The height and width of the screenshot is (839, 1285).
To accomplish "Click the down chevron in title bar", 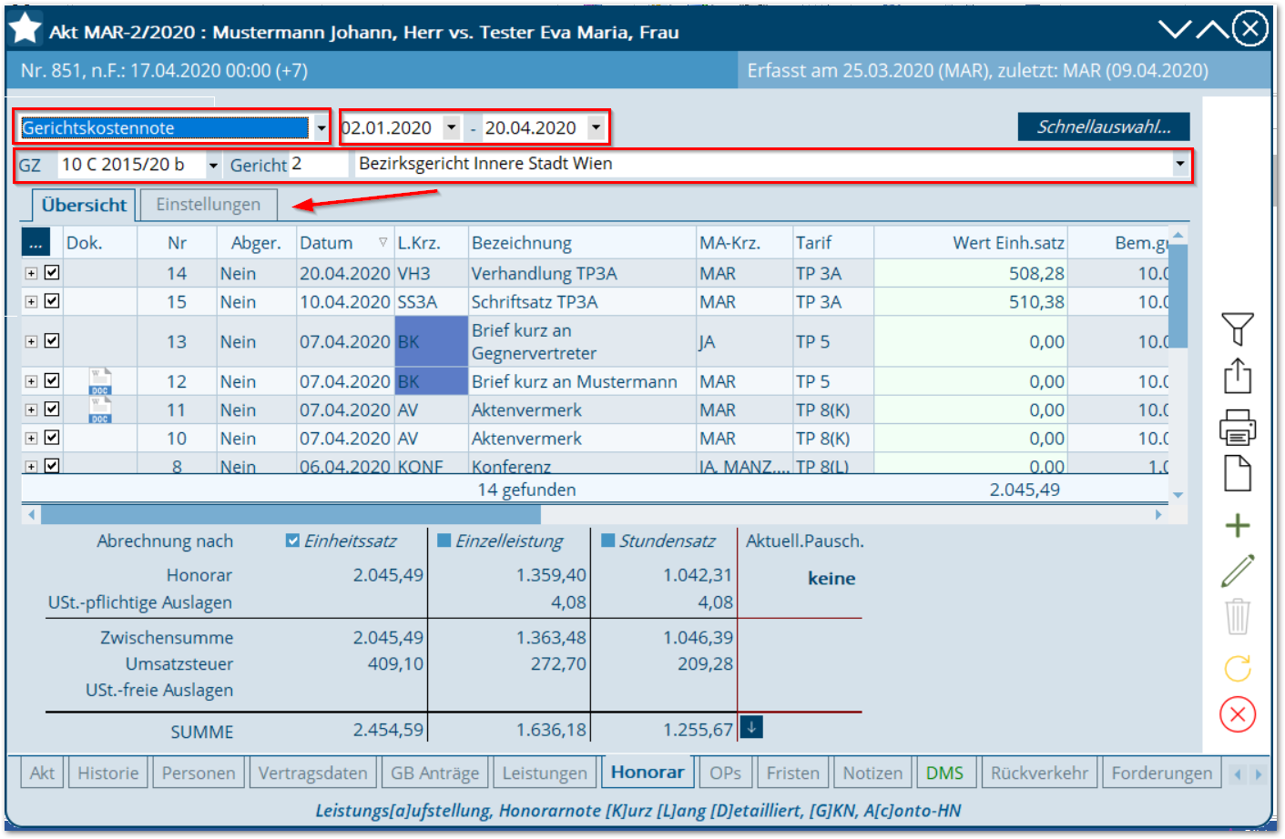I will click(1175, 29).
